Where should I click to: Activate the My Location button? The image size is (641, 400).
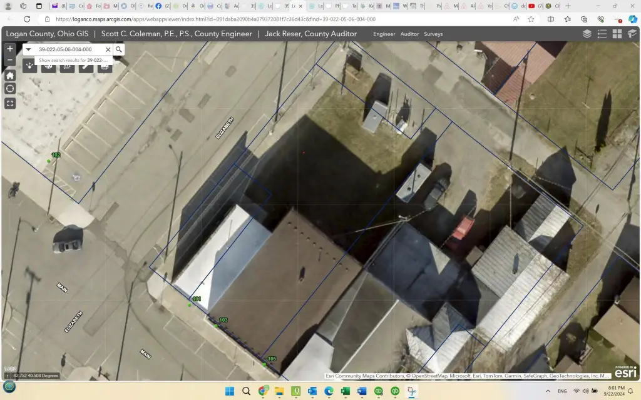10,89
